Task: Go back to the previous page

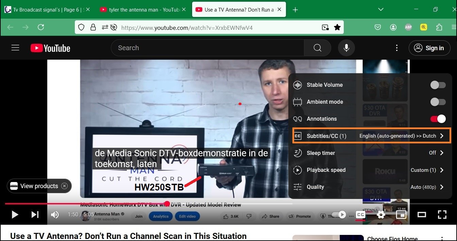Action: pos(10,27)
